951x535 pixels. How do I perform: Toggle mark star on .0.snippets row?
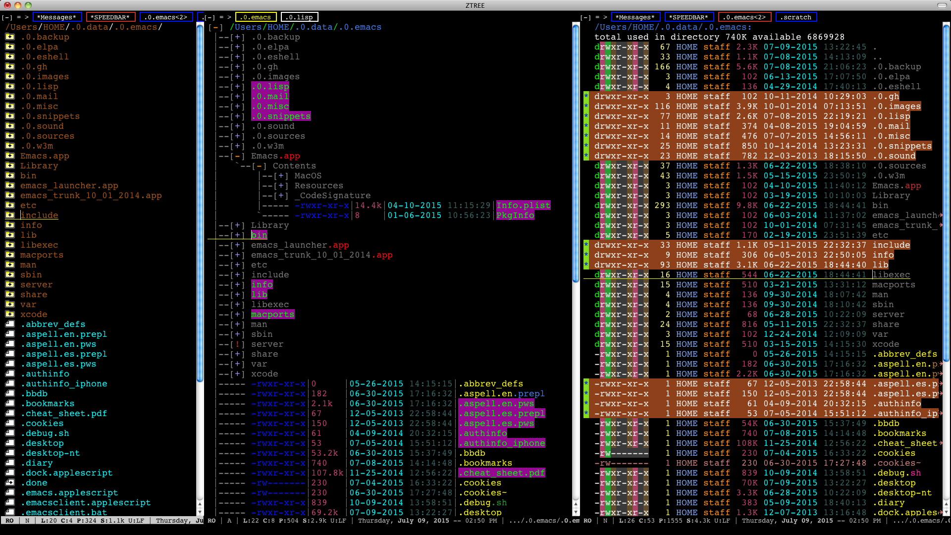click(x=586, y=146)
